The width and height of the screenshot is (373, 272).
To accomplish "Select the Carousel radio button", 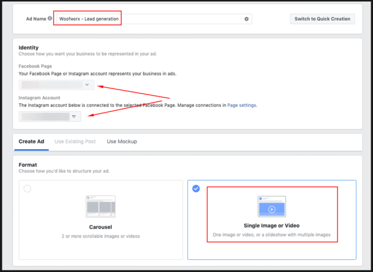I will point(28,189).
